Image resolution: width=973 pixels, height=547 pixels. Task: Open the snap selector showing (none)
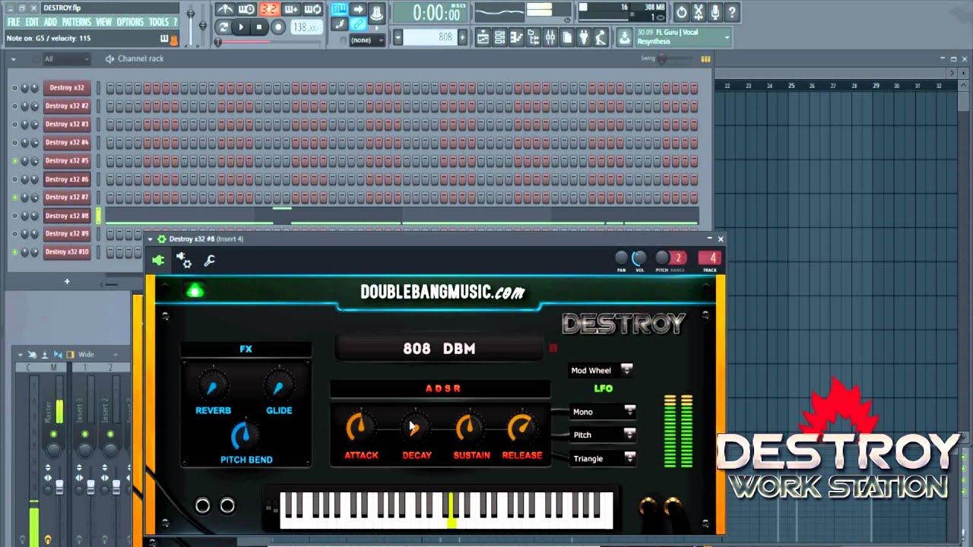click(x=367, y=40)
